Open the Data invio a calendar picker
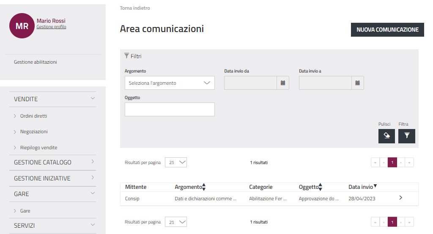Viewport: 433px width, 234px height. pos(357,83)
